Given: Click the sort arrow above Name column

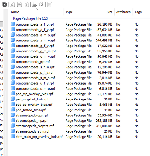Looking at the screenshot, I should [37, 9].
